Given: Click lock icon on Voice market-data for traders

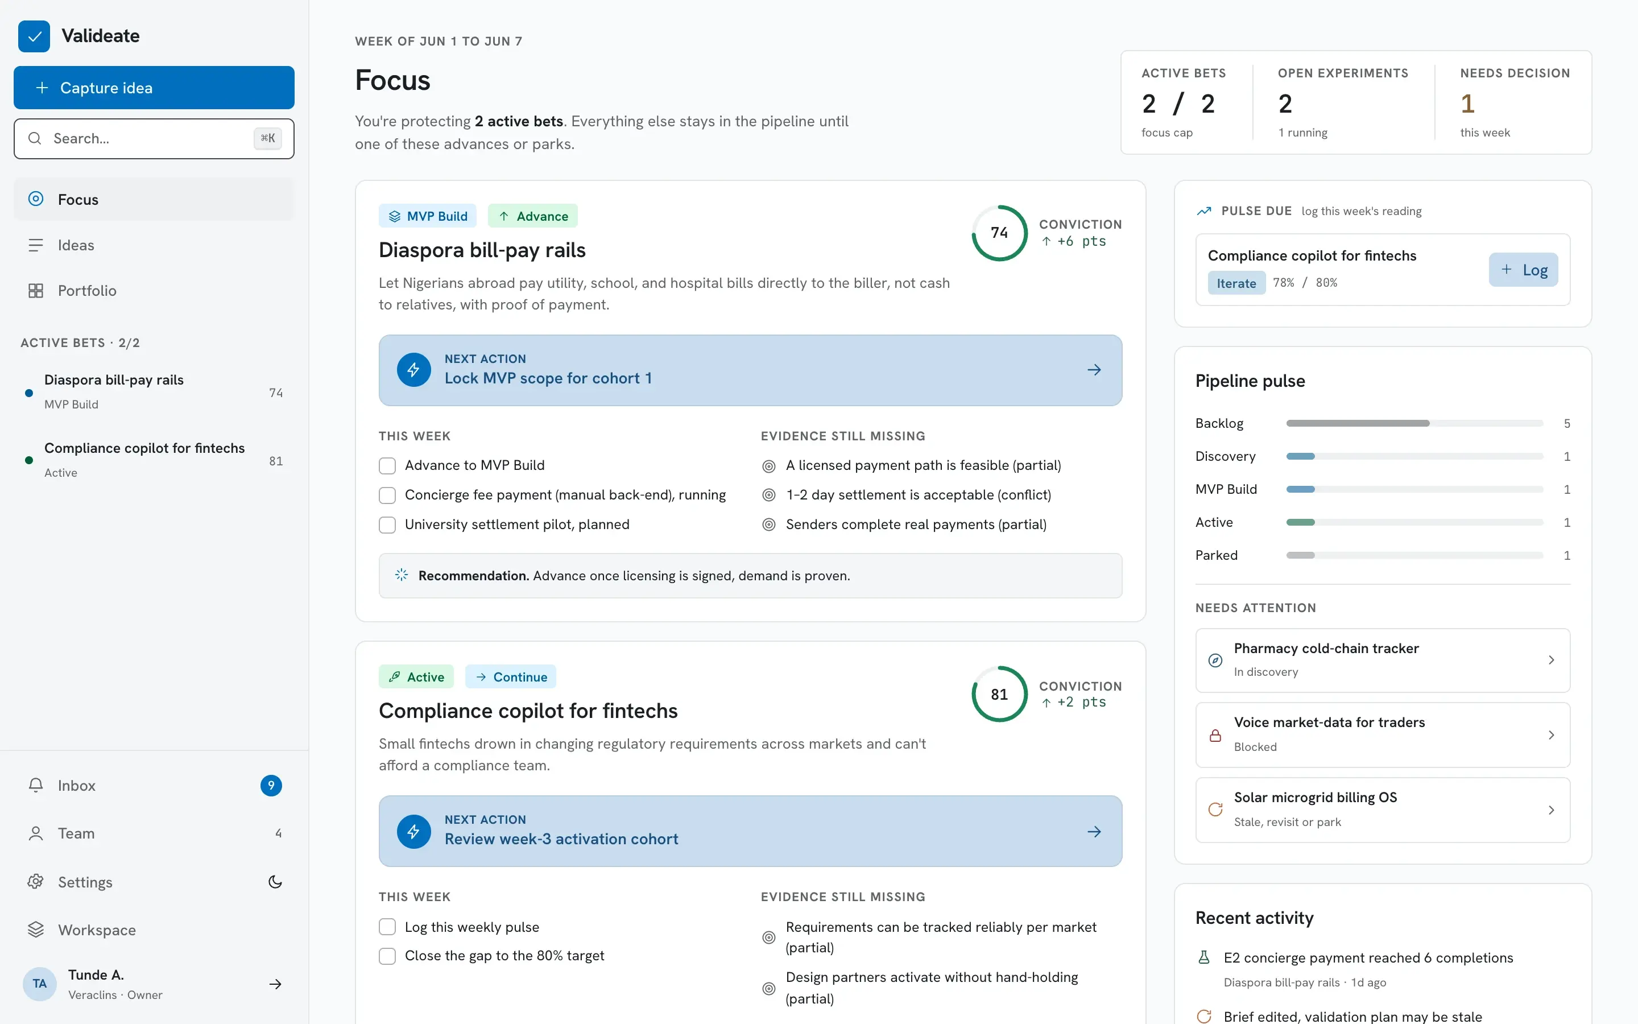Looking at the screenshot, I should point(1215,735).
